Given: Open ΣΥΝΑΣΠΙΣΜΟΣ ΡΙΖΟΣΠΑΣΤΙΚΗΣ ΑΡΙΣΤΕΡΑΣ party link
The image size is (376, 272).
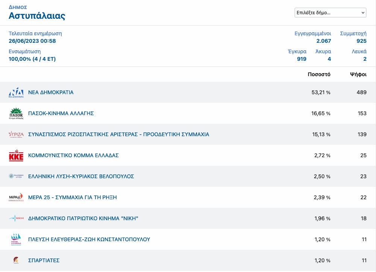Looking at the screenshot, I should click(119, 134).
